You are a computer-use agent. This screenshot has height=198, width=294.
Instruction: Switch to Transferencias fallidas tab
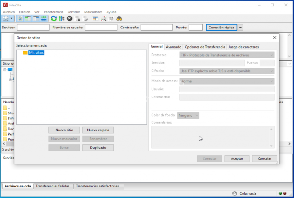(x=52, y=186)
